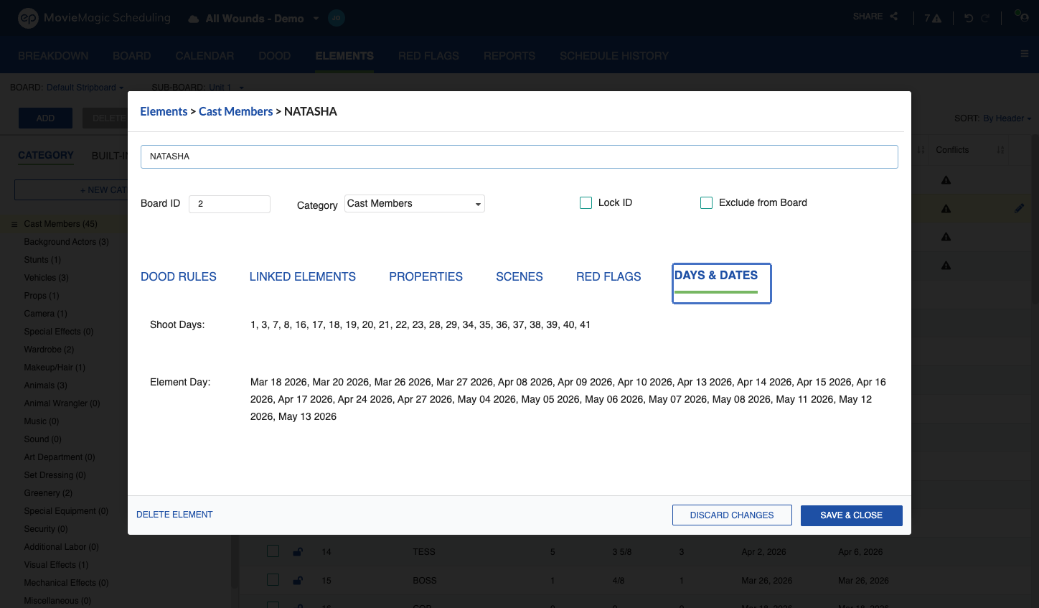Check the TESS row checkbox
Screen dimensions: 1039x608
click(x=273, y=551)
